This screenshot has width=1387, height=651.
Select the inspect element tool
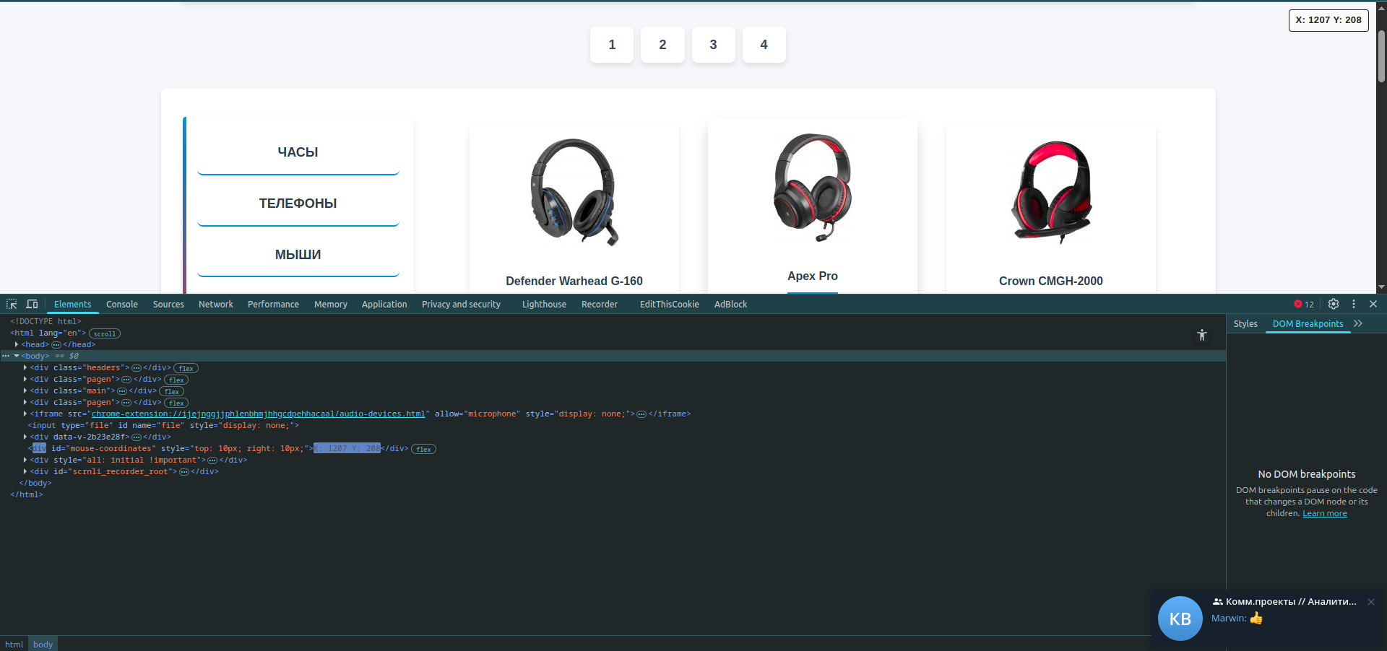point(12,304)
